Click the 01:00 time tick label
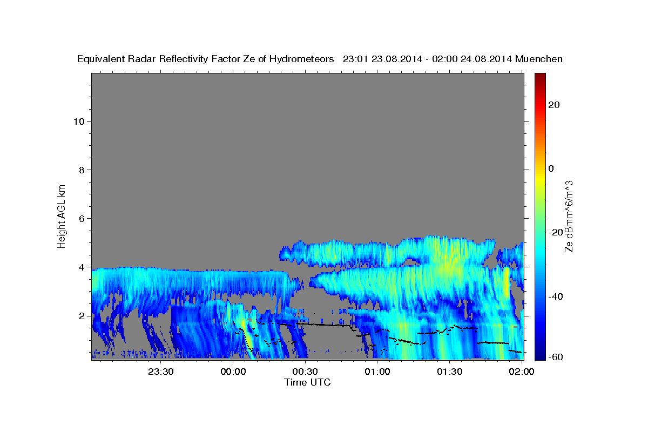This screenshot has width=648, height=432. [377, 372]
